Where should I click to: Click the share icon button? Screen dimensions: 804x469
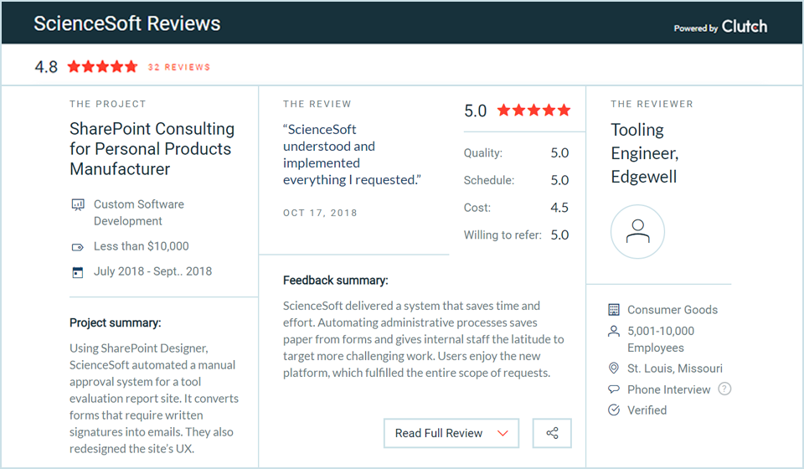pos(552,433)
